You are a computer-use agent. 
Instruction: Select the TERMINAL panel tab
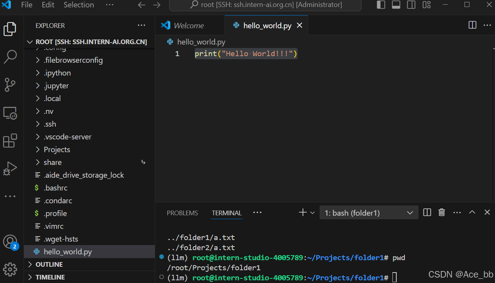tap(227, 213)
